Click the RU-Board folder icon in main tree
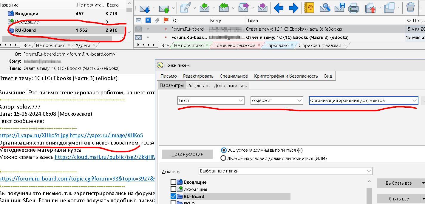The height and width of the screenshot is (204, 425). pyautogui.click(x=11, y=30)
